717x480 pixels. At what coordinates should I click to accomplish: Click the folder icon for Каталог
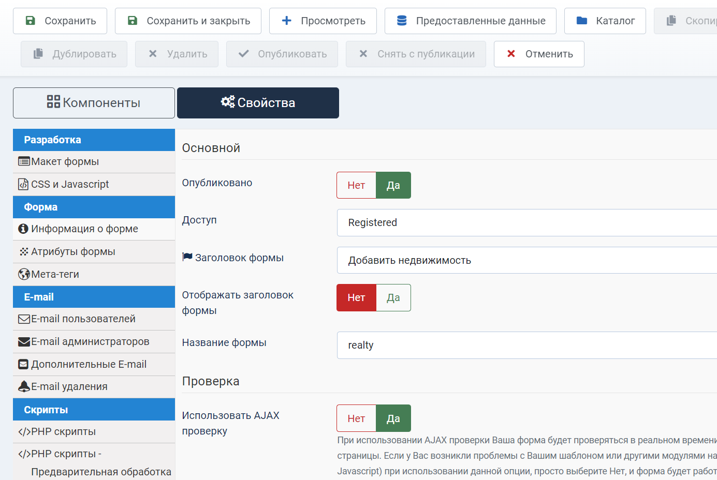pos(582,21)
